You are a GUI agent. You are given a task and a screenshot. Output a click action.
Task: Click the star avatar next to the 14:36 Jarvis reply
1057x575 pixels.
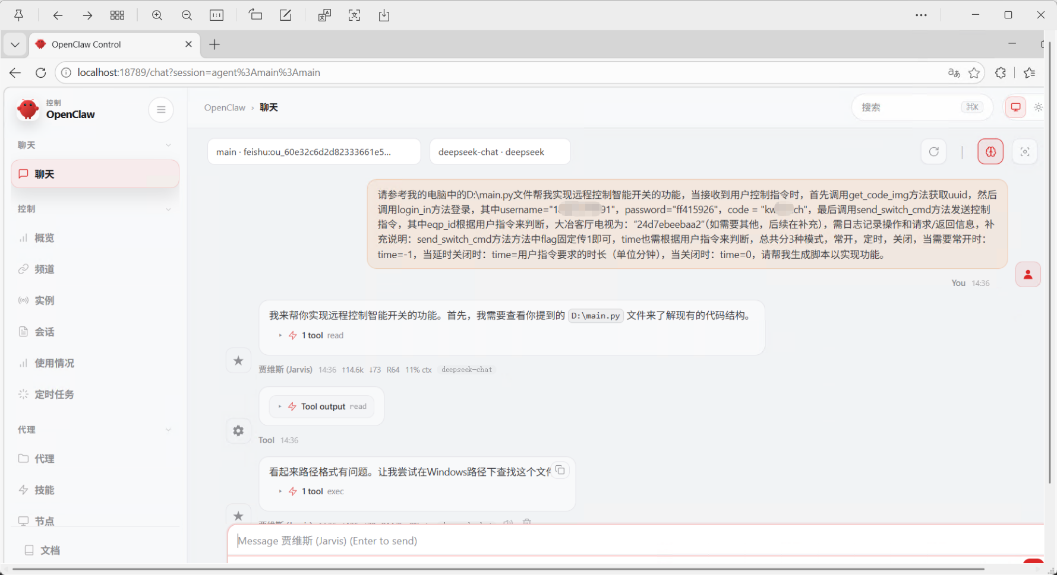pyautogui.click(x=238, y=361)
